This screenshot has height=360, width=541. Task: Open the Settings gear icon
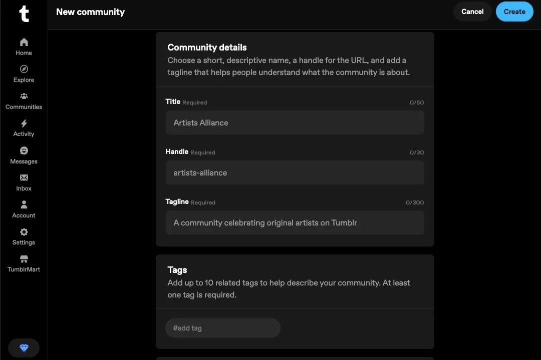24,232
